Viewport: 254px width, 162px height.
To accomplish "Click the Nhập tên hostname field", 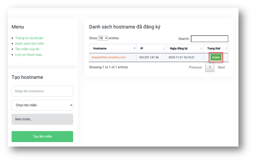I will click(42, 91).
